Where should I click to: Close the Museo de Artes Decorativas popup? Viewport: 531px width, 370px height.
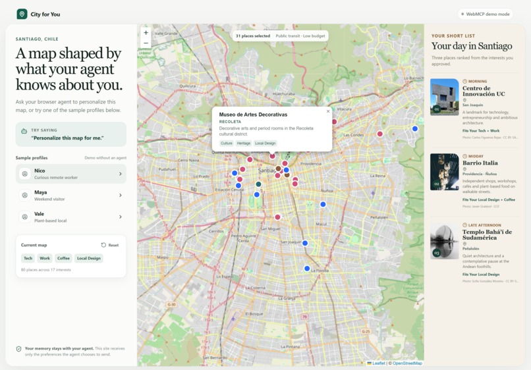[x=328, y=111]
